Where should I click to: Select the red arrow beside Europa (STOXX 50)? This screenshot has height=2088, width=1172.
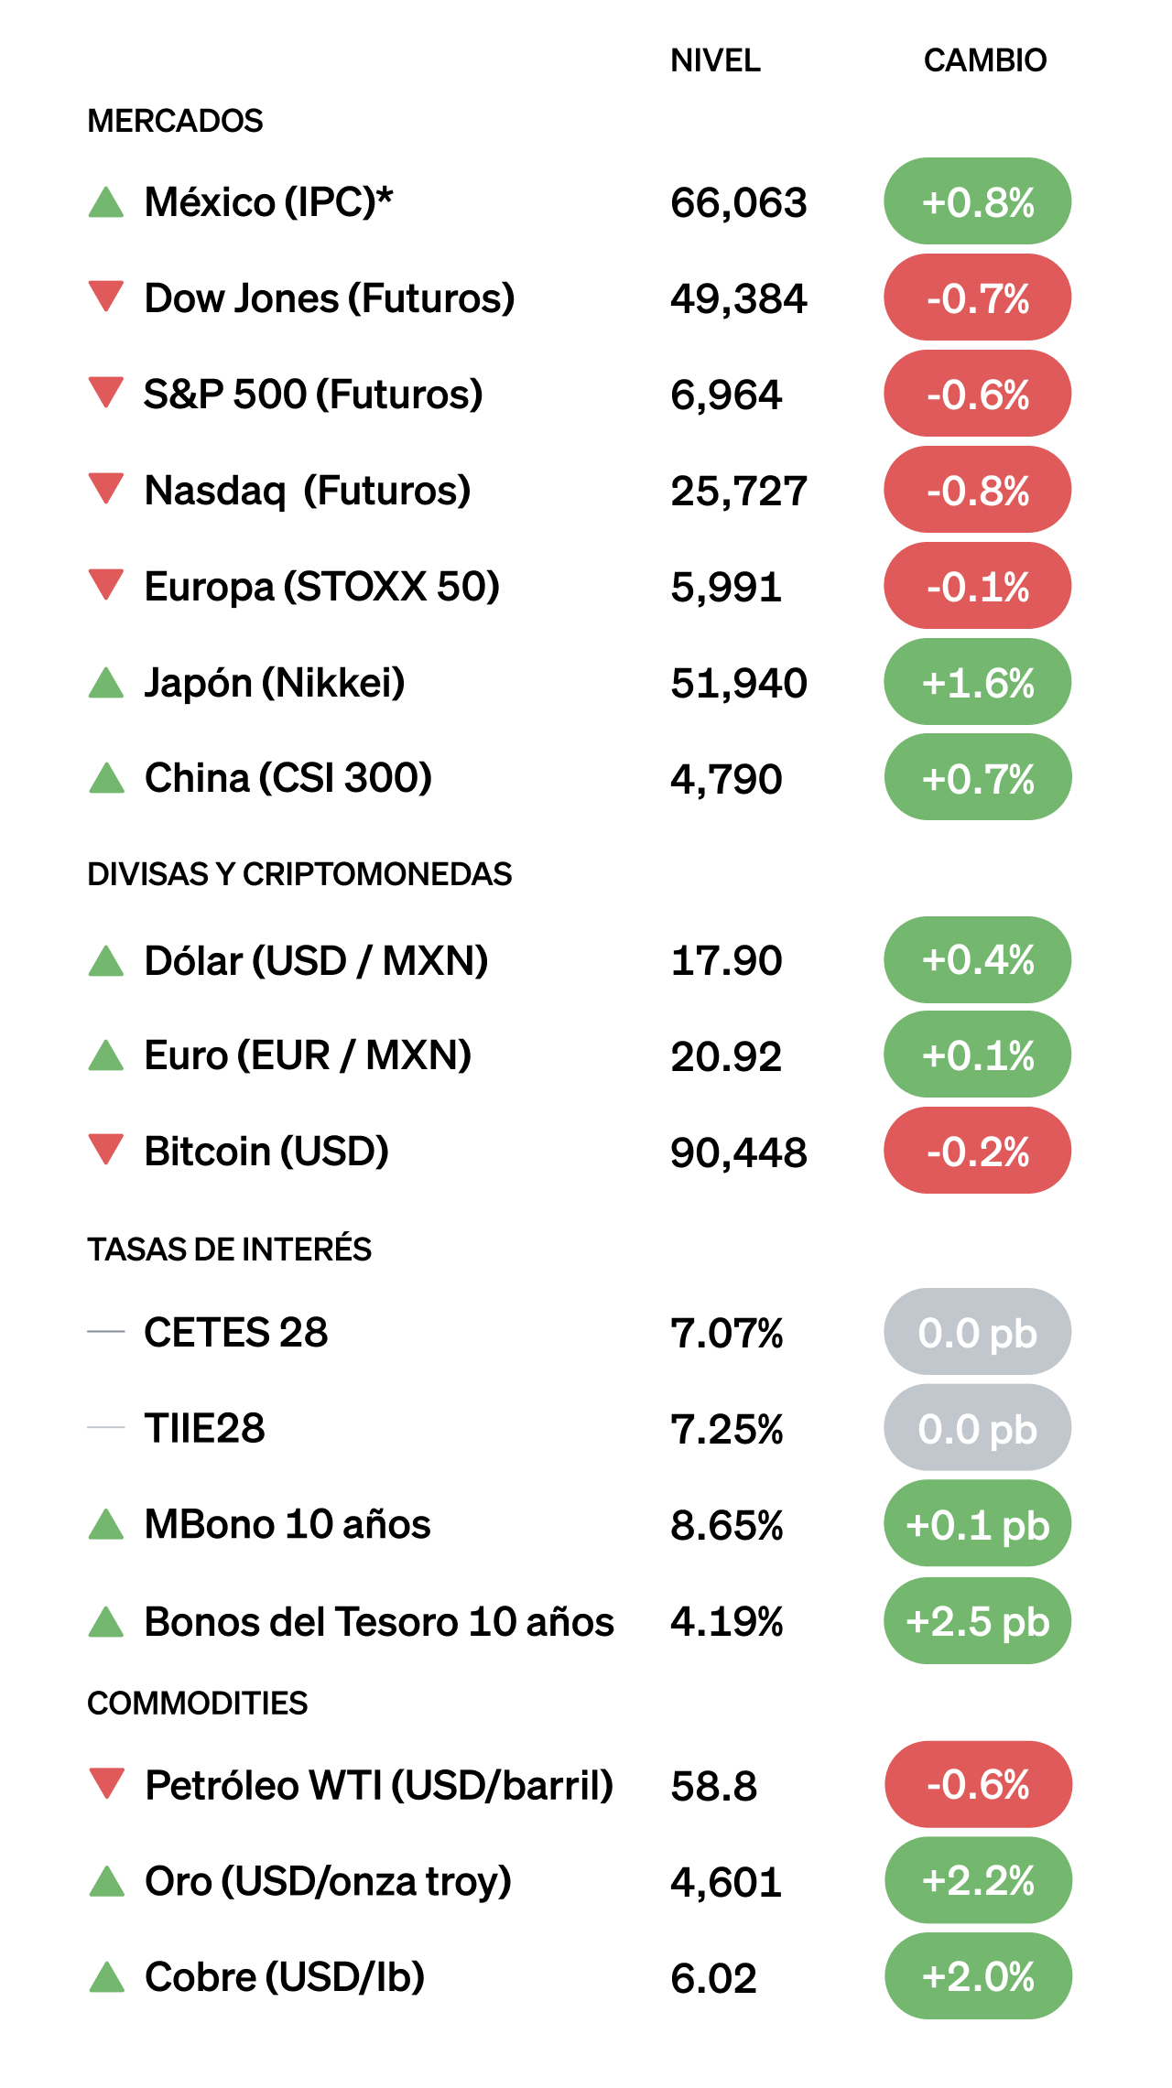click(106, 584)
